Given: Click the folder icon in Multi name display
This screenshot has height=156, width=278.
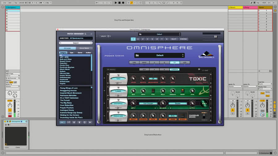Looking at the screenshot, I should (x=140, y=34).
